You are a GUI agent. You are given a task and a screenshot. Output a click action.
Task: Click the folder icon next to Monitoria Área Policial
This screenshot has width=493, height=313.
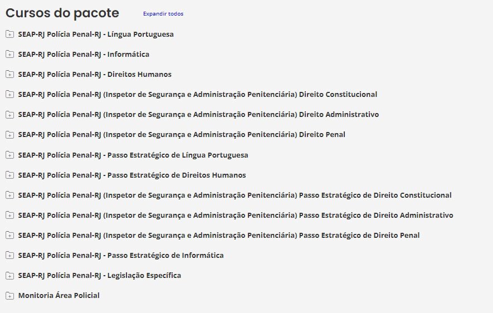(x=9, y=296)
